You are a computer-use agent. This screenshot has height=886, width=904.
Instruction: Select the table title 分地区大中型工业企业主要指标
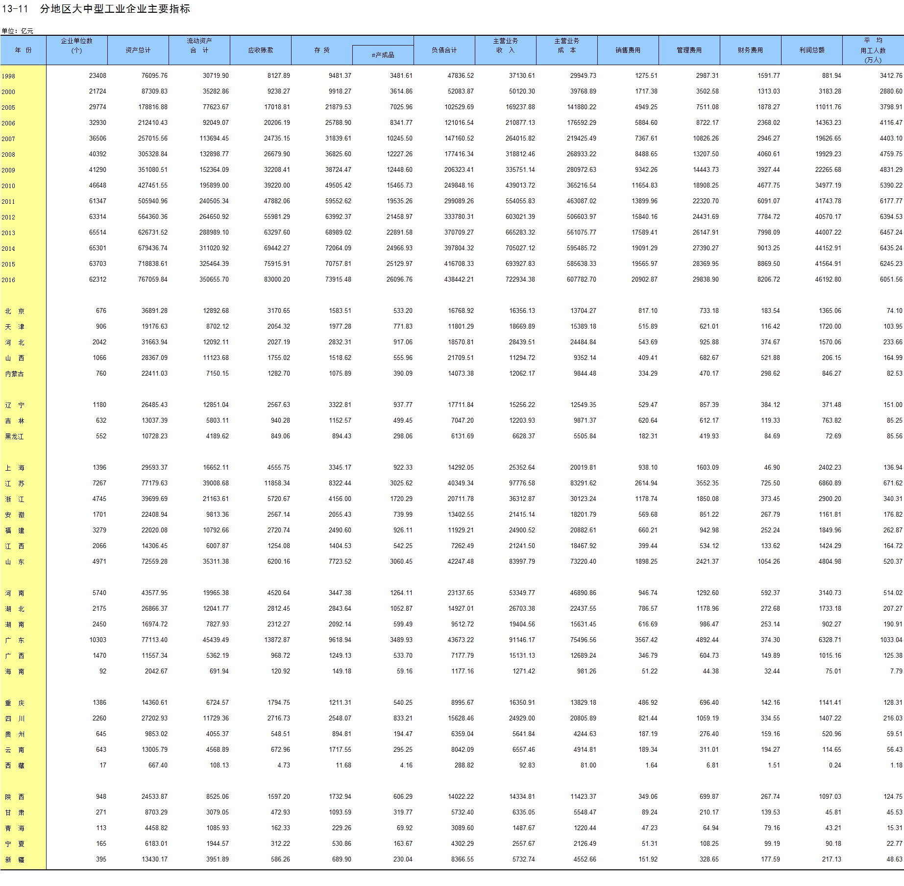click(115, 9)
